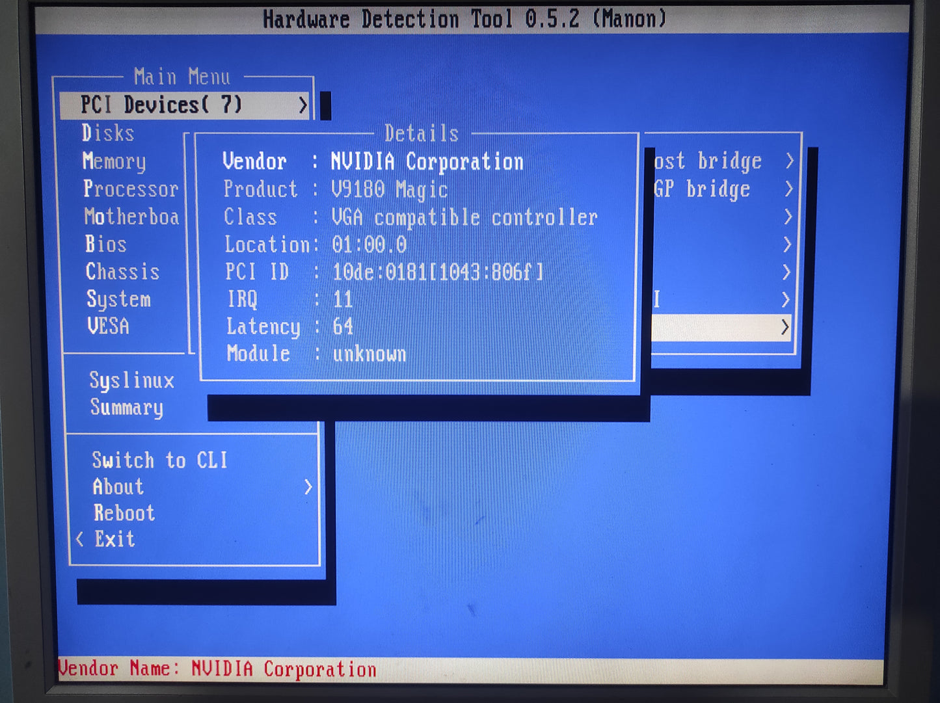Click the highlighted PCI device row

[x=722, y=327]
